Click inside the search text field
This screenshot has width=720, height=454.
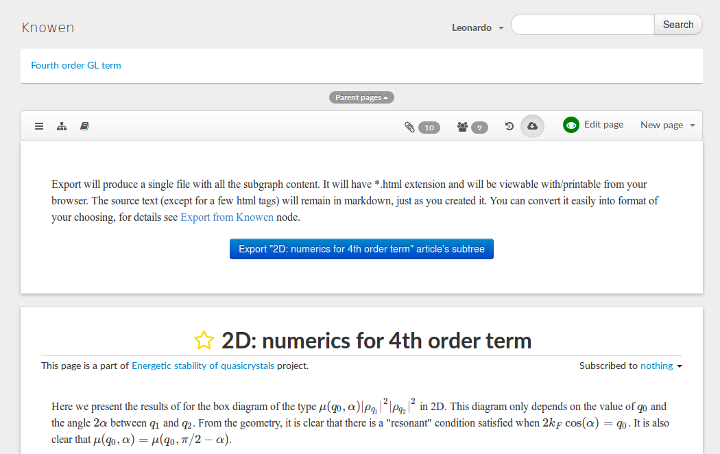[x=583, y=25]
